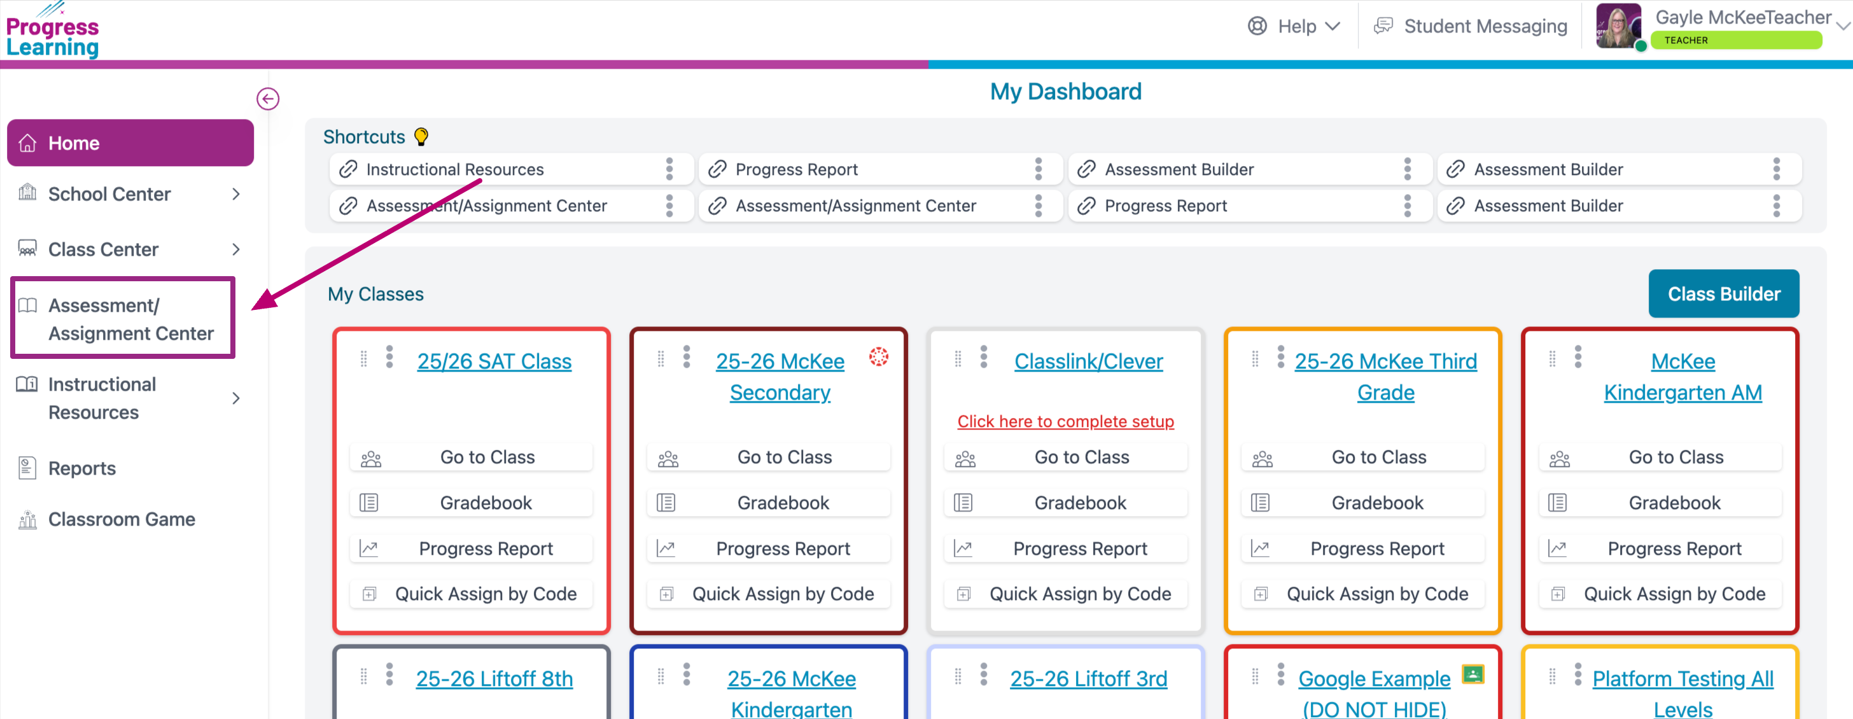The height and width of the screenshot is (719, 1853).
Task: Click drag handle on Classlink/Clever class card
Action: pos(958,358)
